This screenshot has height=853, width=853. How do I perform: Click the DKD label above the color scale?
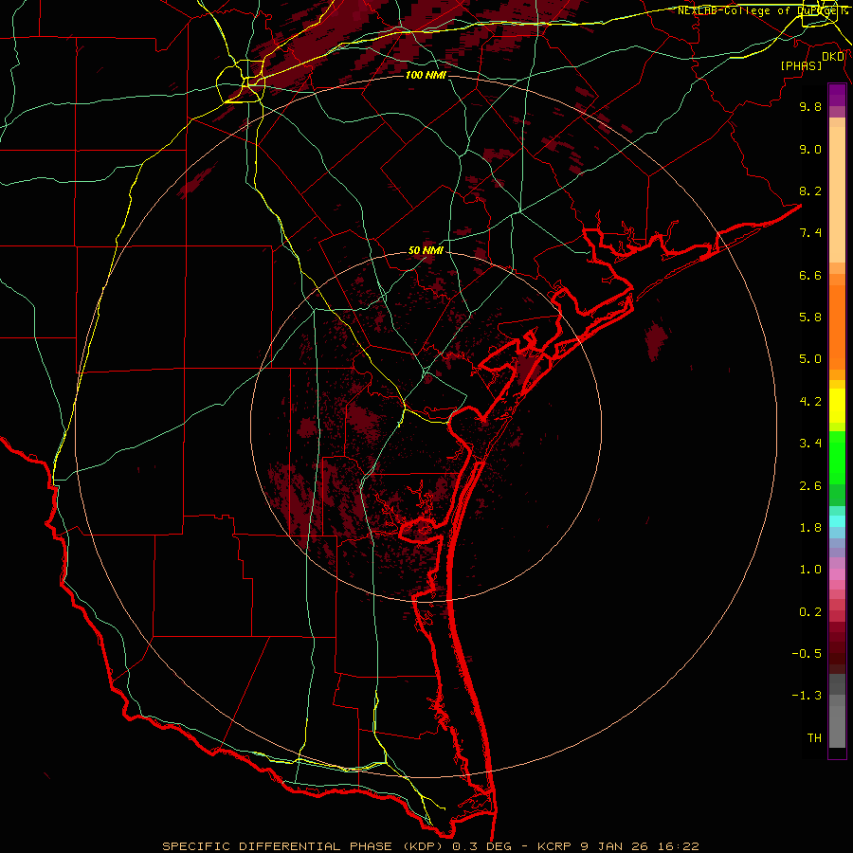point(833,57)
